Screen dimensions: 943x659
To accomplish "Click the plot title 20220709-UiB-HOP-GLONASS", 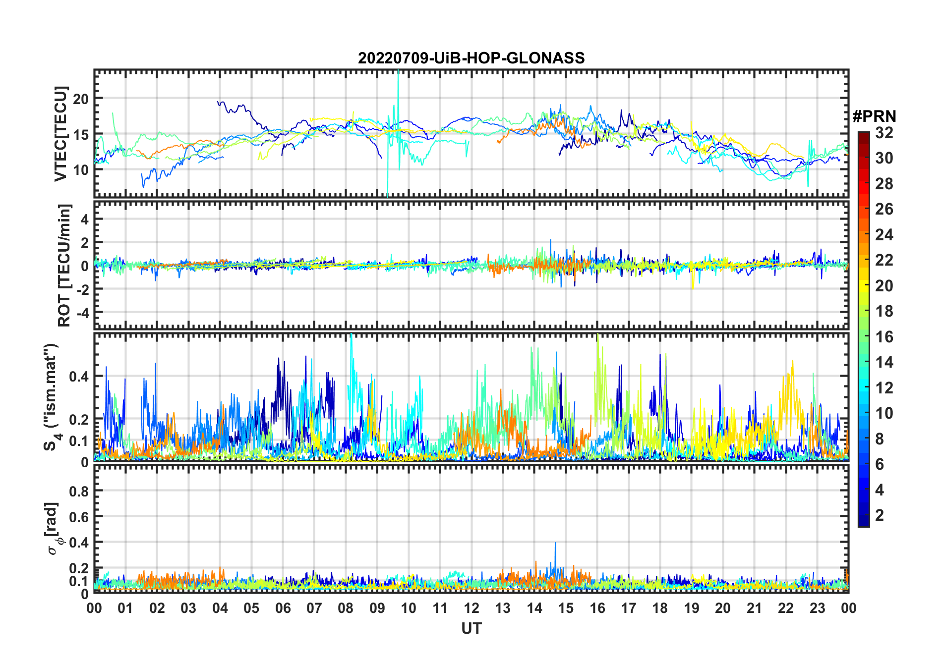I will tap(471, 58).
